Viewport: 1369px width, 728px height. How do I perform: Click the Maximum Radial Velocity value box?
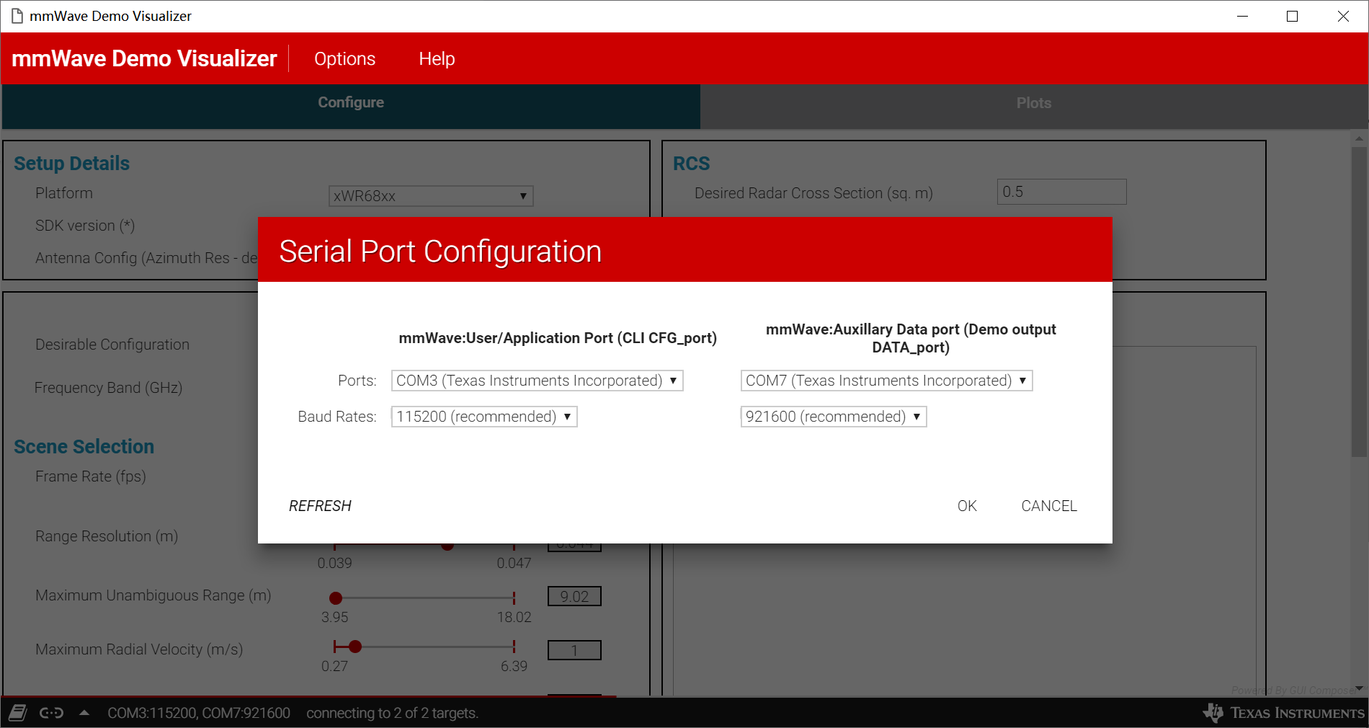coord(574,650)
